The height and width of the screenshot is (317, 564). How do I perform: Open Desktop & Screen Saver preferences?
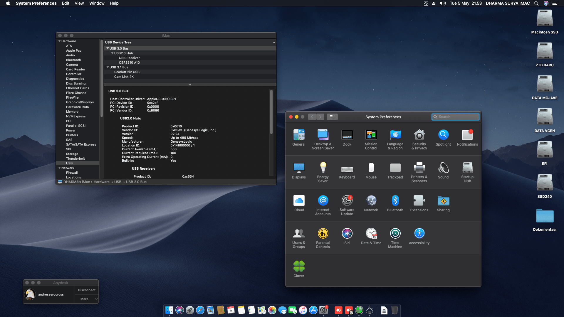coord(323,139)
